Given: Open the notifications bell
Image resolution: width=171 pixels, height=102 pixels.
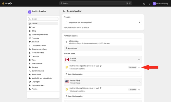Looking at the screenshot, I should tap(149, 4).
